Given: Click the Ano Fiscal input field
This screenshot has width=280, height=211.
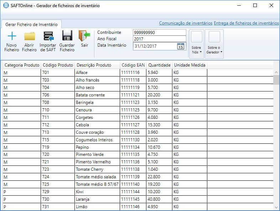Looking at the screenshot, I should coord(159,39).
